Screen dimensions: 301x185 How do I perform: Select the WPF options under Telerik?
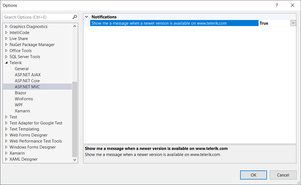pyautogui.click(x=19, y=105)
